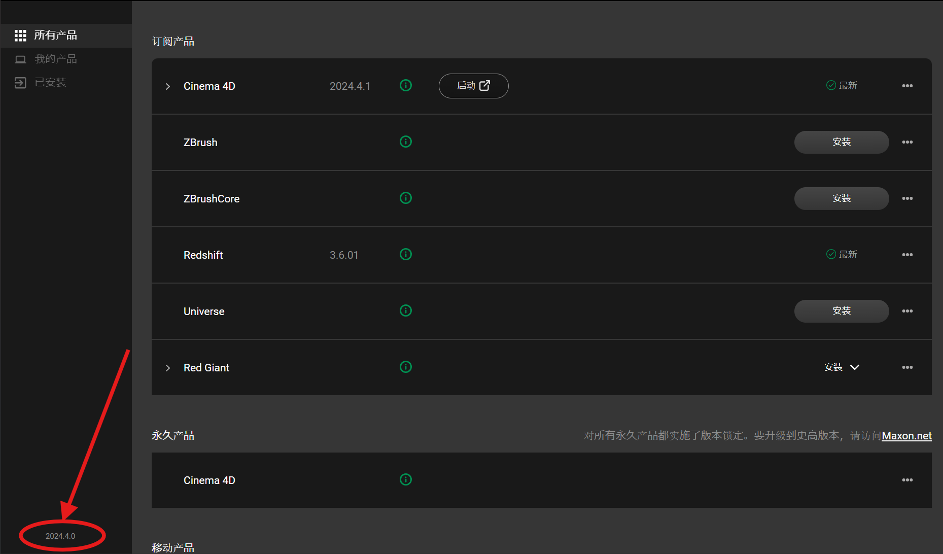Click the Red Giant product name
943x554 pixels.
tap(206, 368)
